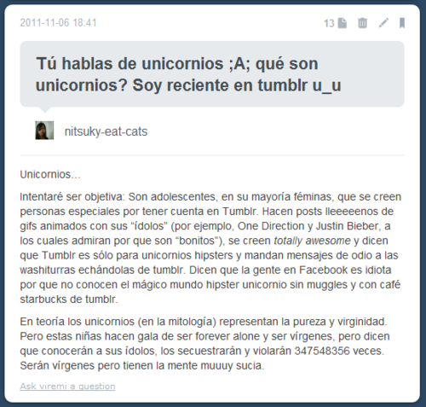Edit the post using the pencil icon
Viewport: 426px width, 407px height.
(383, 23)
